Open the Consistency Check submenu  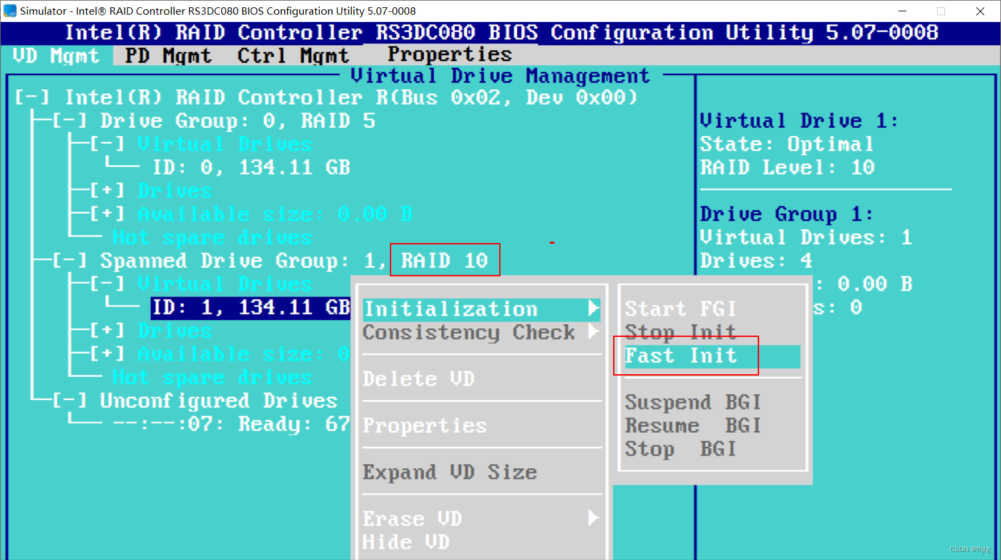[x=481, y=332]
